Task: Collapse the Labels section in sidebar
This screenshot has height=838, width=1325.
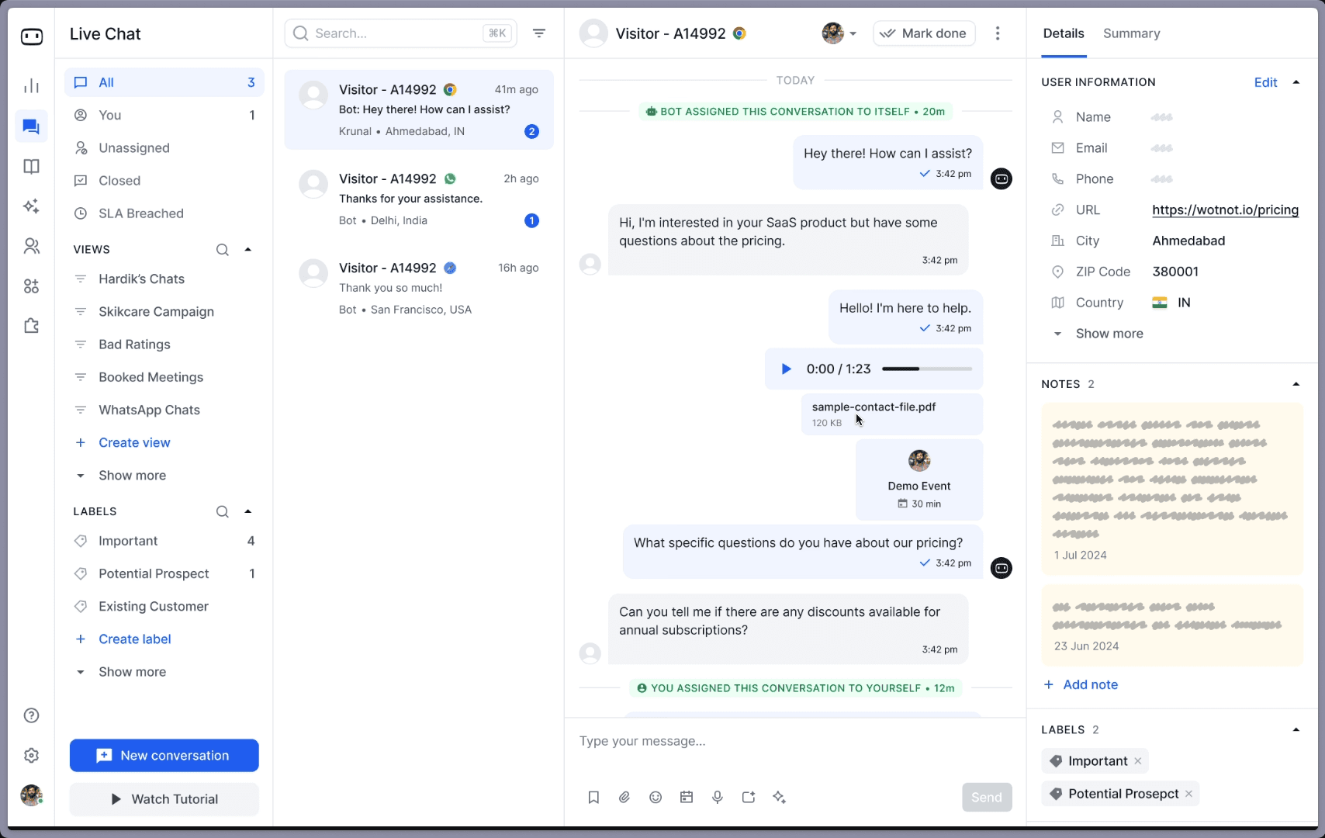Action: (x=248, y=511)
